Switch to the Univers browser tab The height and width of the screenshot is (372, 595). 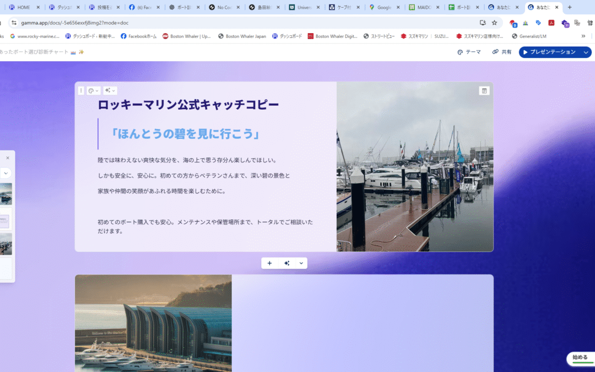(304, 7)
